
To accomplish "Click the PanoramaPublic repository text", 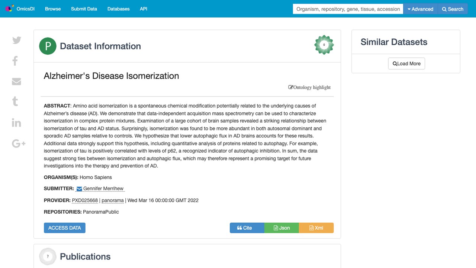I will point(101,212).
